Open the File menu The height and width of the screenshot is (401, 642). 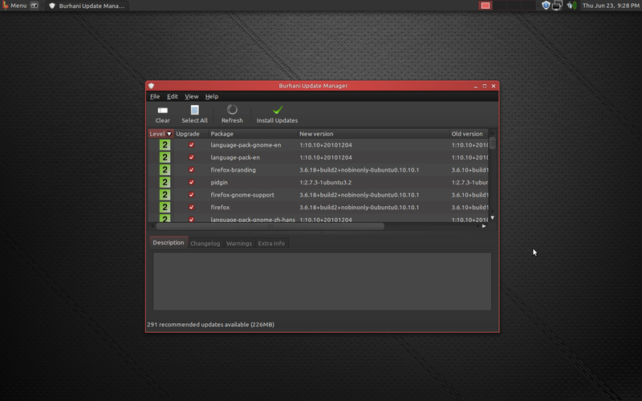pyautogui.click(x=155, y=96)
